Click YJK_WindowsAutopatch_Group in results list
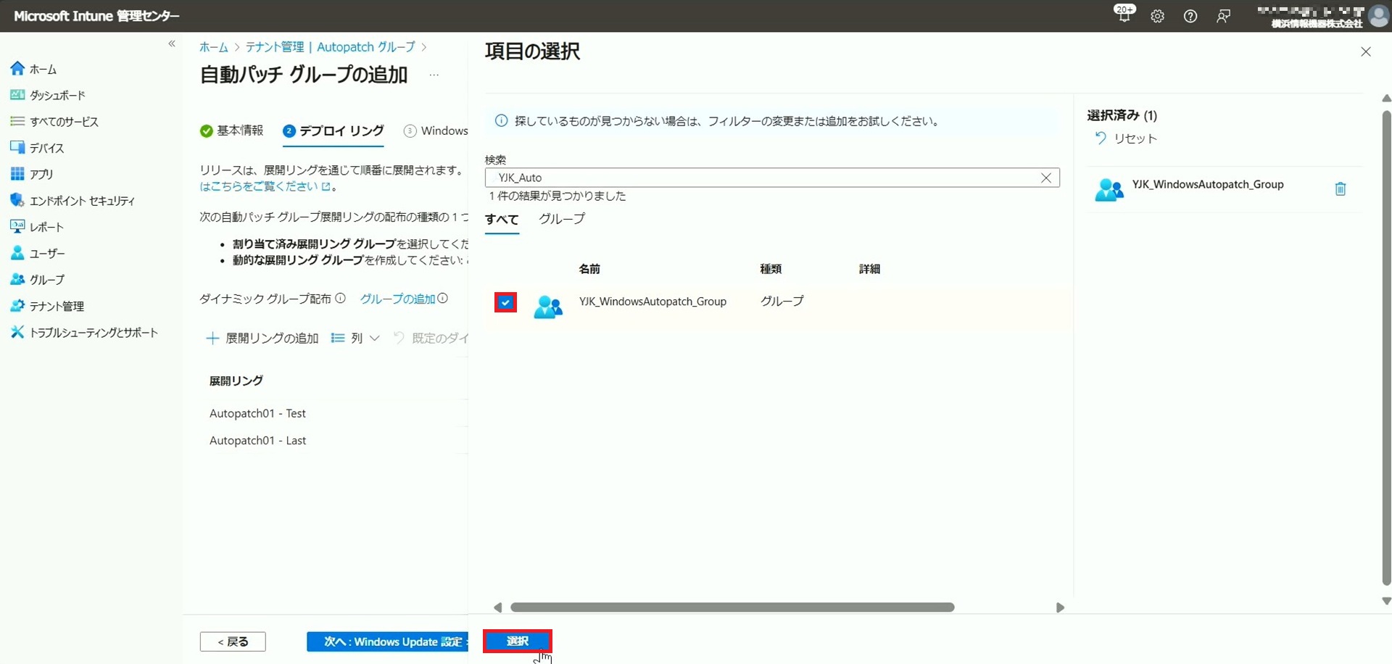 point(652,302)
